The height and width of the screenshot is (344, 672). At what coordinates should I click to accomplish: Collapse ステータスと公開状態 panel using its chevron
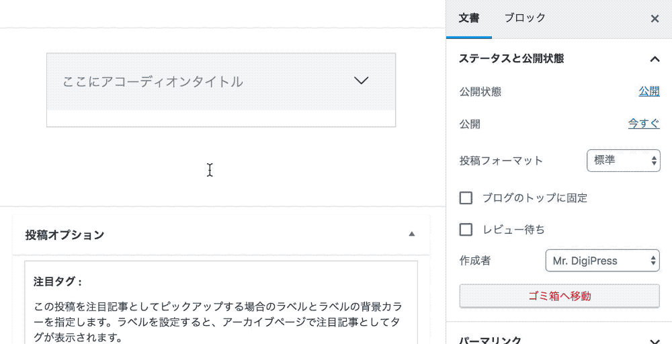point(655,59)
